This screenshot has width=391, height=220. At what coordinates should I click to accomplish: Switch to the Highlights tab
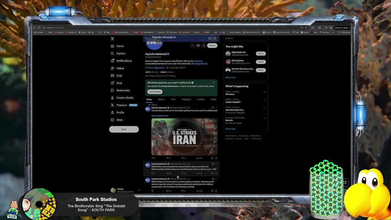coord(186,100)
